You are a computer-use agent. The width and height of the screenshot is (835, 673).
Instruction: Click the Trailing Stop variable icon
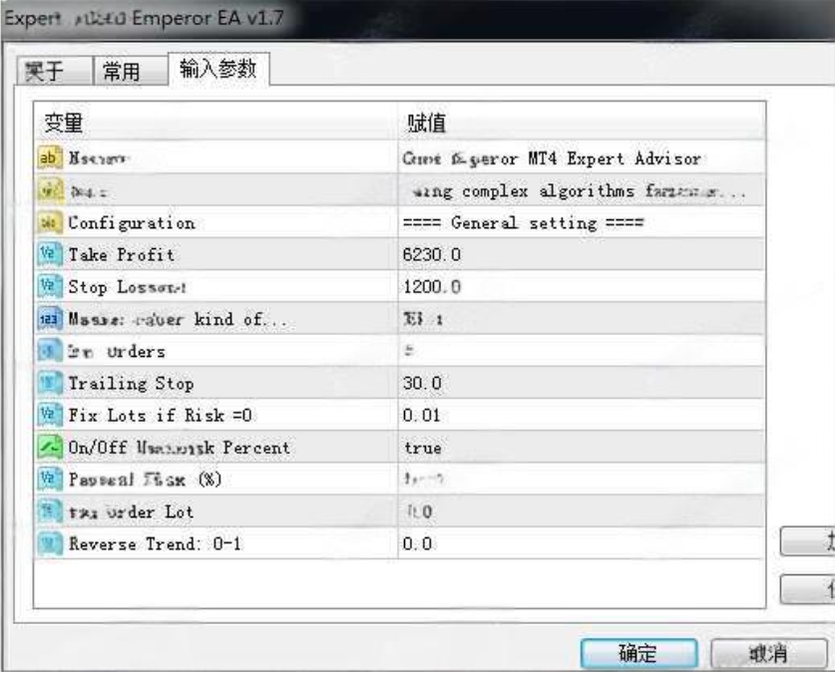tap(49, 383)
